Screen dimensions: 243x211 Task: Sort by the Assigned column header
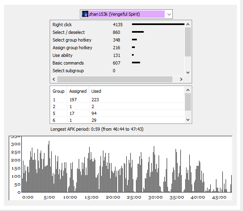(78, 91)
